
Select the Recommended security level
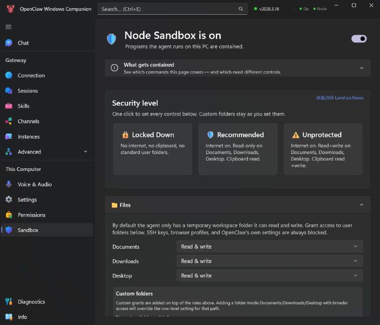pos(238,149)
